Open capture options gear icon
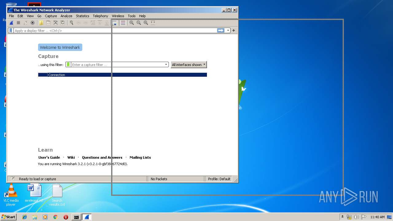The width and height of the screenshot is (393, 221). (33, 23)
